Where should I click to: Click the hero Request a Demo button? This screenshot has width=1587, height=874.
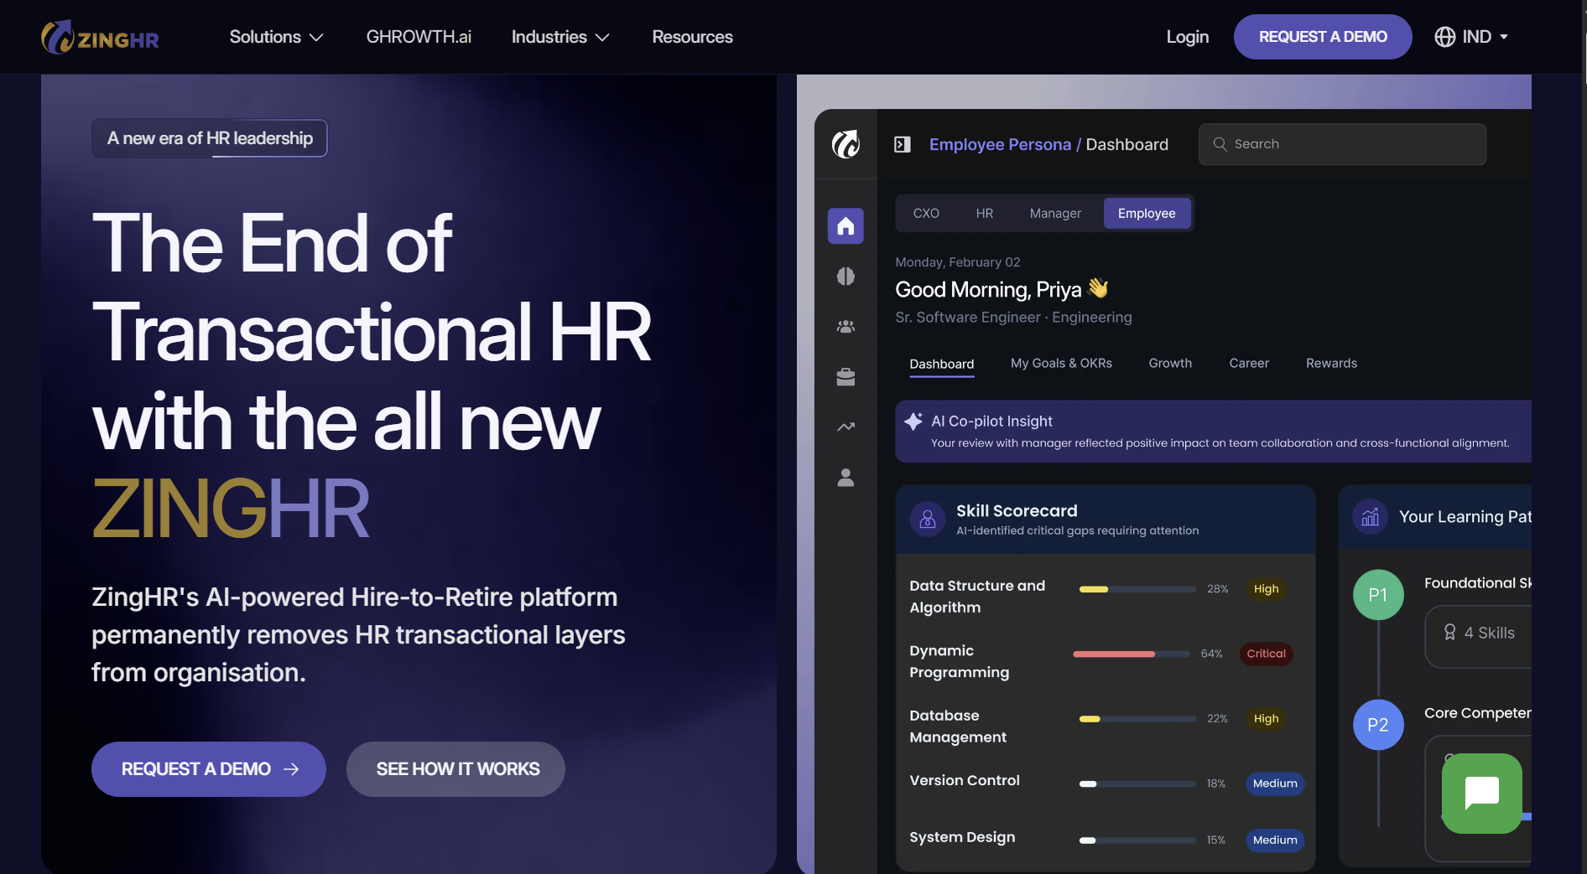point(209,769)
